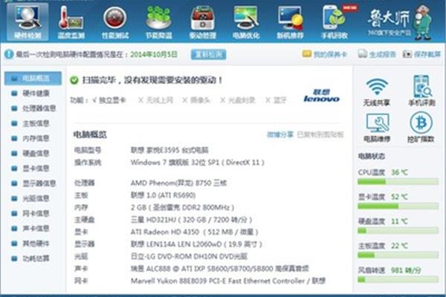
Task: Click the 风扇转速 981 progress bar
Action: point(398,280)
